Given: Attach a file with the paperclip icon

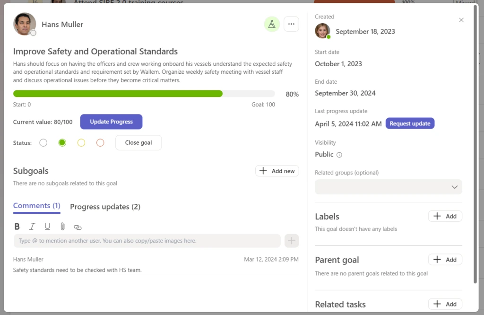Looking at the screenshot, I should [62, 227].
